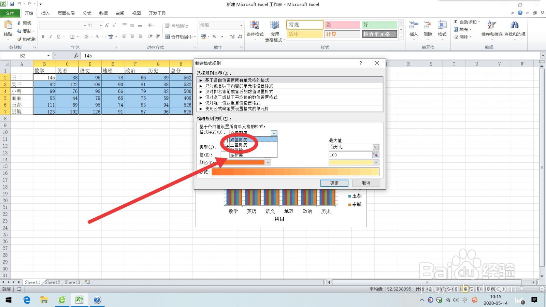The image size is (546, 307).
Task: Click the text orientation icon
Action: 150,25
